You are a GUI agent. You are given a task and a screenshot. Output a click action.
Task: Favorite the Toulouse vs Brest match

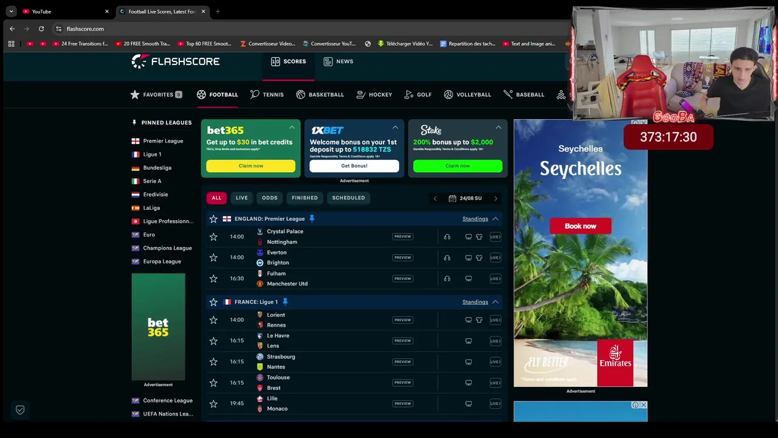click(x=213, y=383)
